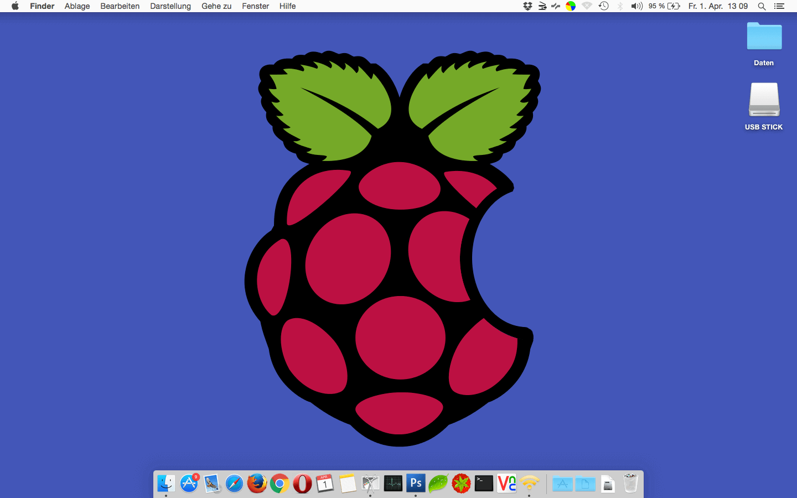Viewport: 797px width, 498px height.
Task: Open the Ablage menu
Action: [77, 6]
